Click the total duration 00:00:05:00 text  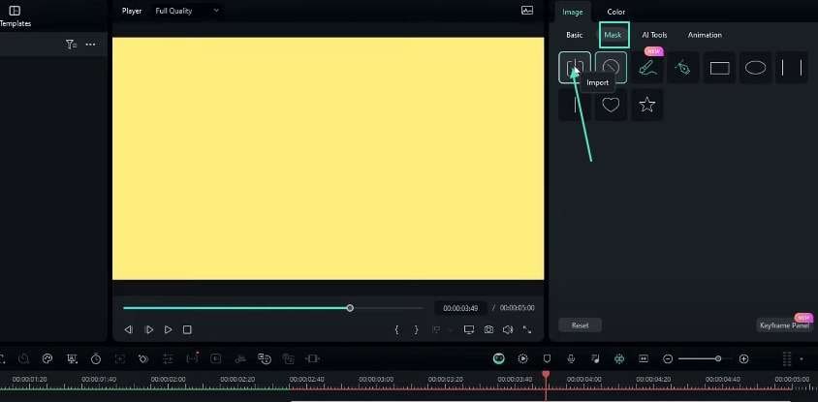[x=517, y=308]
